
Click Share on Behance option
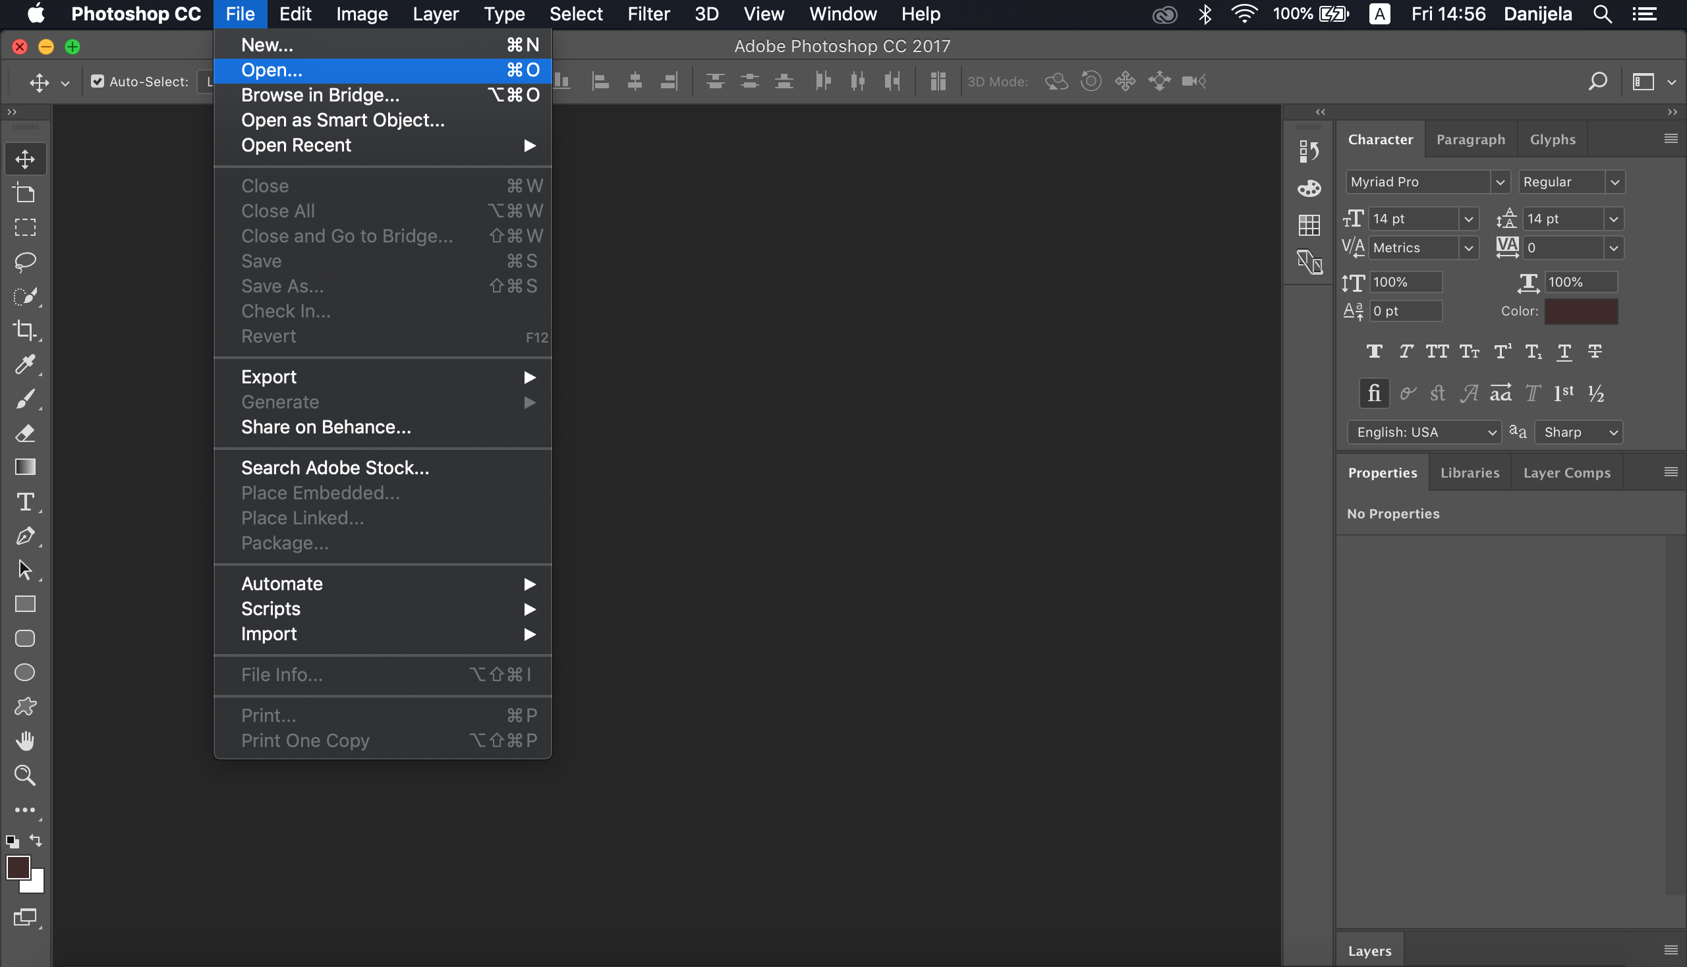tap(326, 427)
